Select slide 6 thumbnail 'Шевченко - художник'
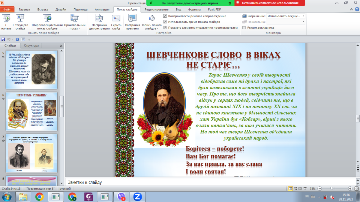This screenshot has width=360, height=202. pos(32,111)
